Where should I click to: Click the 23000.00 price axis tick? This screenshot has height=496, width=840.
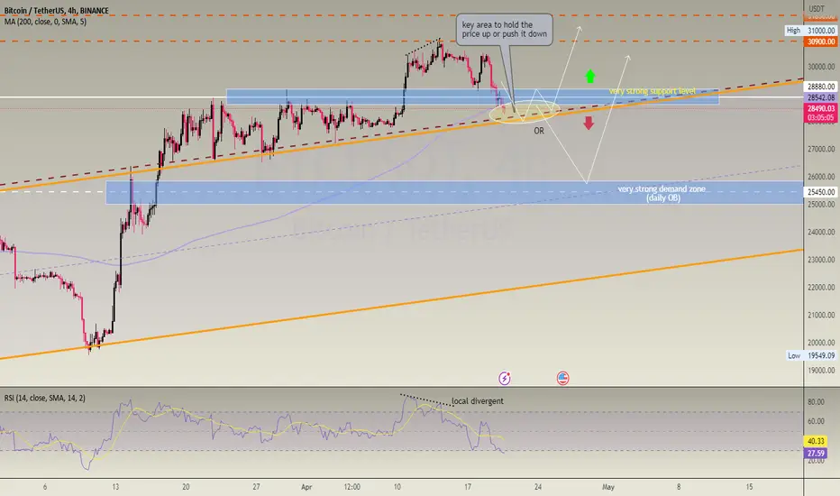tap(821, 260)
